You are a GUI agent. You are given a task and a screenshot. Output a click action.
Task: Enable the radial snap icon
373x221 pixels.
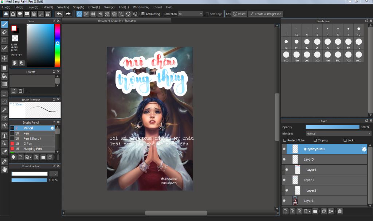click(107, 14)
